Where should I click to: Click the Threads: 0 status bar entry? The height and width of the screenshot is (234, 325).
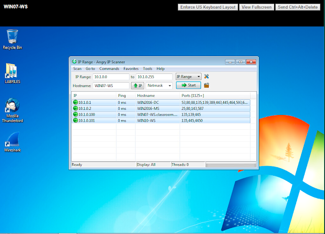point(180,165)
